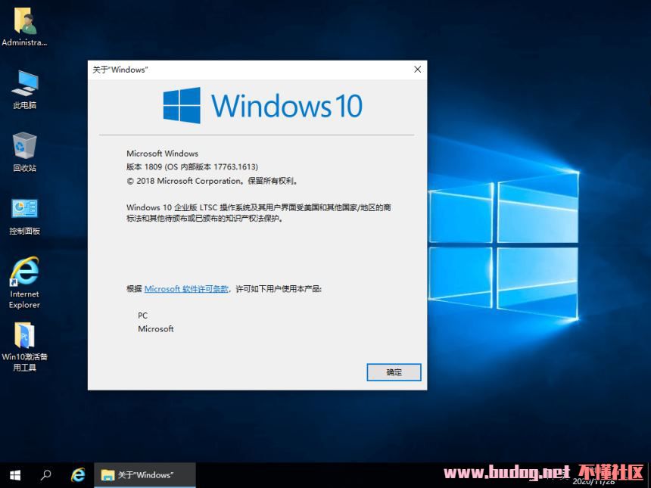
Task: Open the 控制面板 desktop icon
Action: click(x=24, y=216)
